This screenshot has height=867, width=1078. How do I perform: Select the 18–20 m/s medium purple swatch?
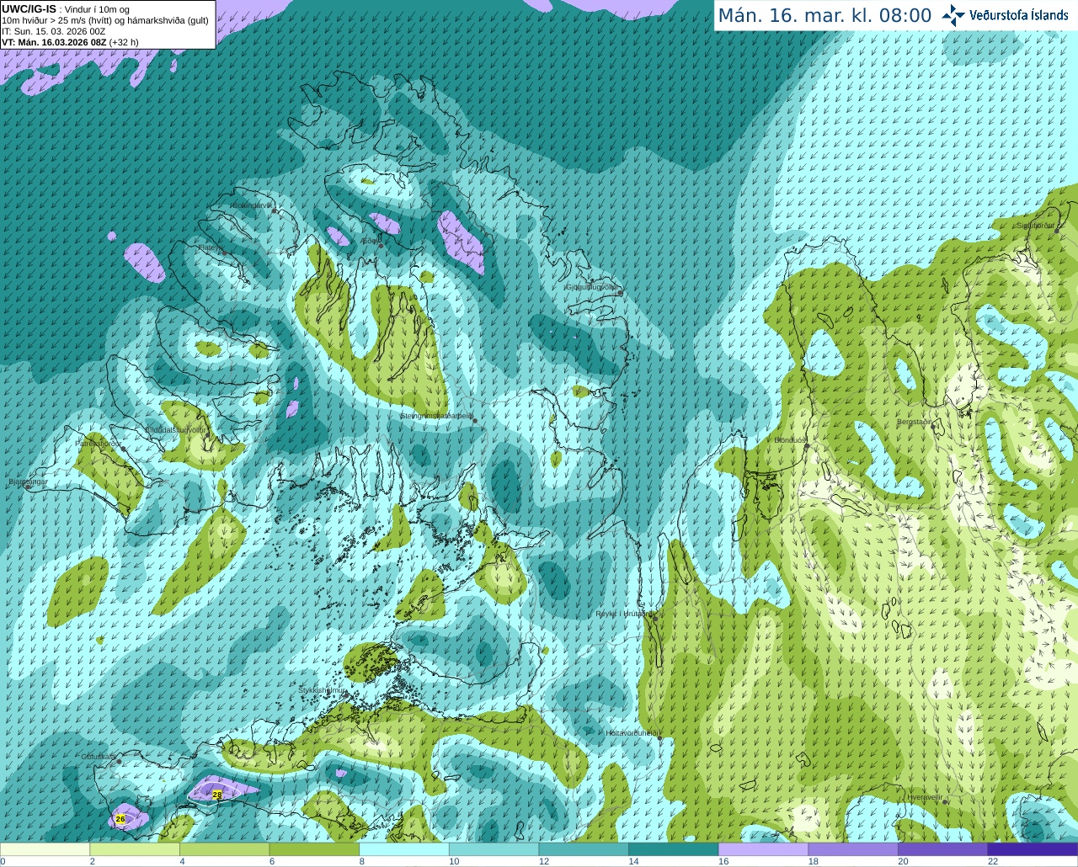click(853, 849)
